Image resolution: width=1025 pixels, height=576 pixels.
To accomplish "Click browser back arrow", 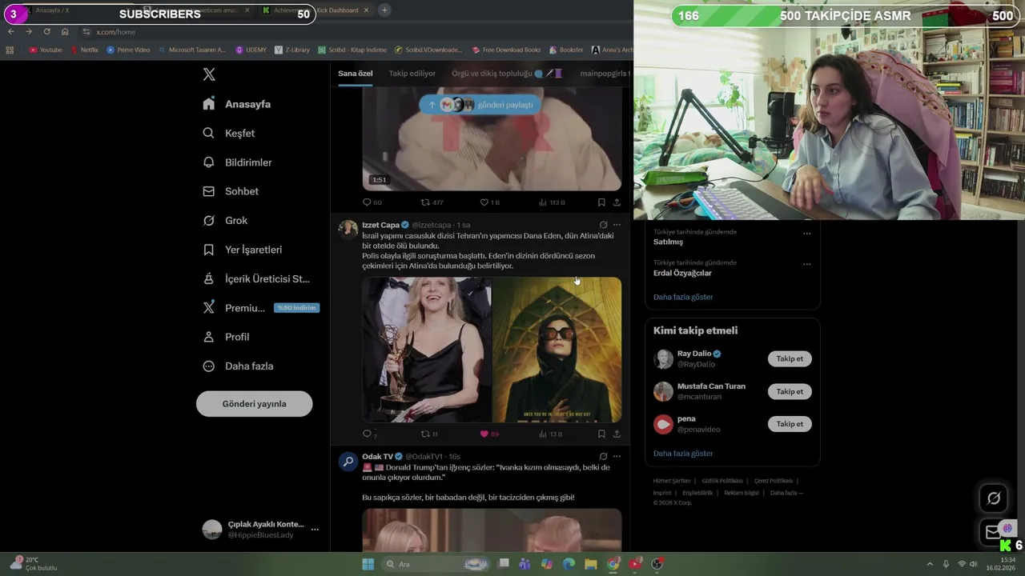I will (10, 31).
